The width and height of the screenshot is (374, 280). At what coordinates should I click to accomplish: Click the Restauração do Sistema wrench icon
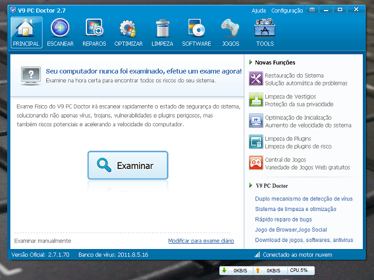pyautogui.click(x=256, y=78)
